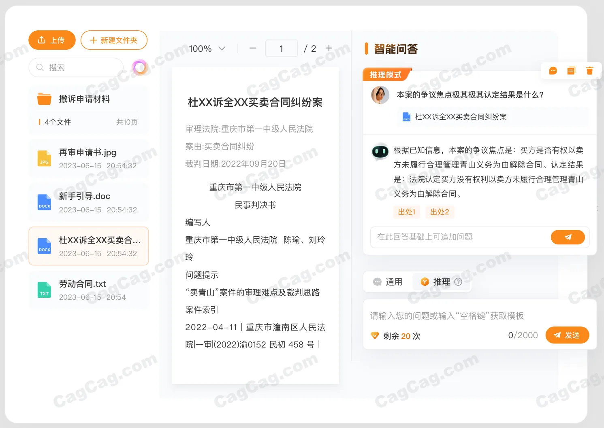Image resolution: width=604 pixels, height=428 pixels.
Task: Click the DOCX icon of 新手引导.doc
Action: 44,202
